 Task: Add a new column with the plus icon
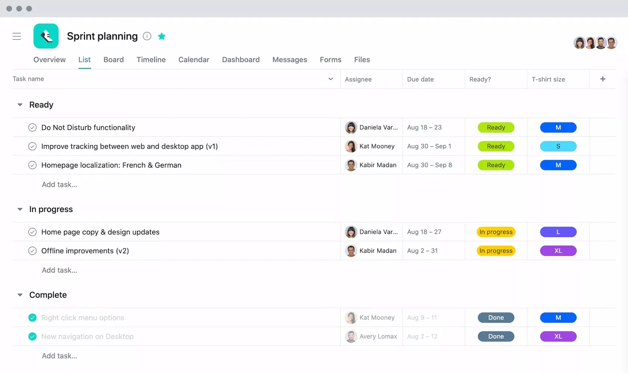603,79
